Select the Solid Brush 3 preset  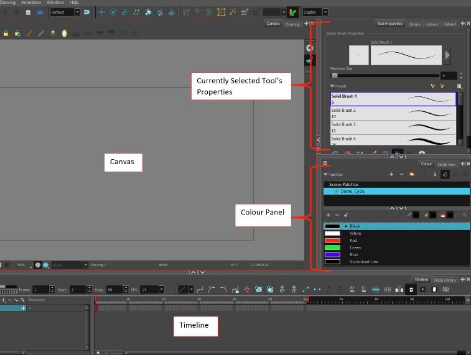click(x=393, y=127)
